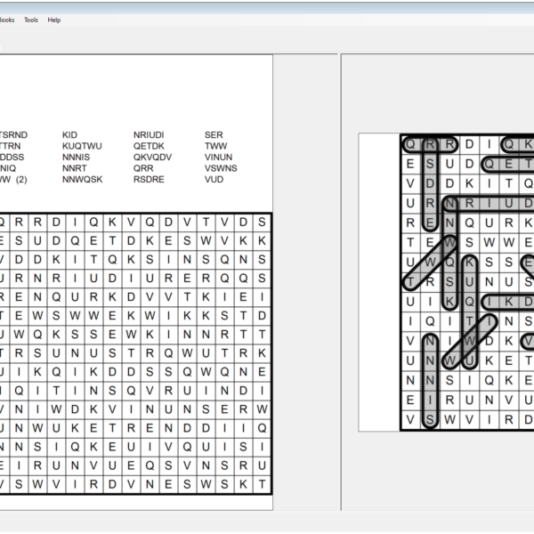Select the word NNWQSK in the list

tap(82, 179)
